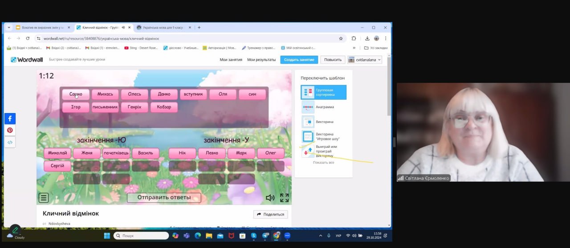Go back in browser history
The height and width of the screenshot is (248, 570).
pos(10,38)
